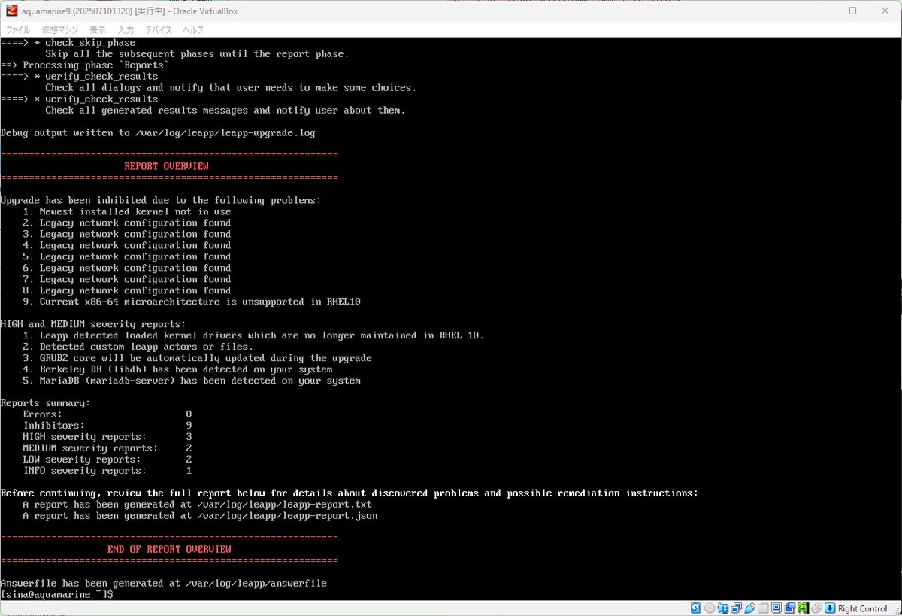
Task: Click the leapp-report.txt path line
Action: (197, 505)
